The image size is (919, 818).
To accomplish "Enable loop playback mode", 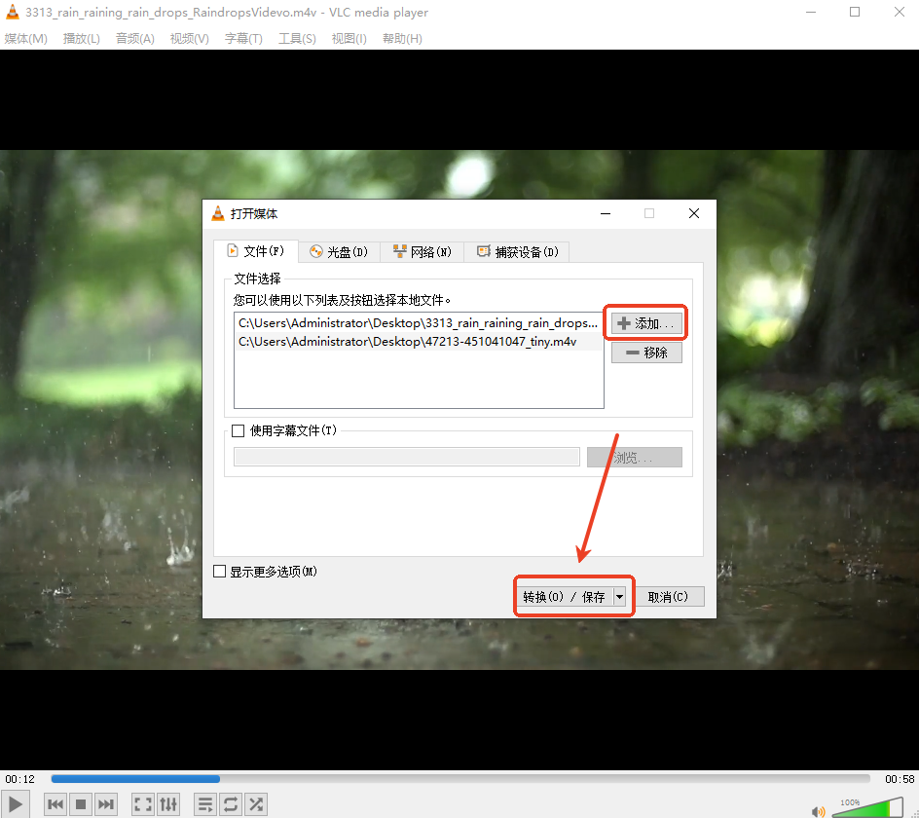I will (x=230, y=803).
